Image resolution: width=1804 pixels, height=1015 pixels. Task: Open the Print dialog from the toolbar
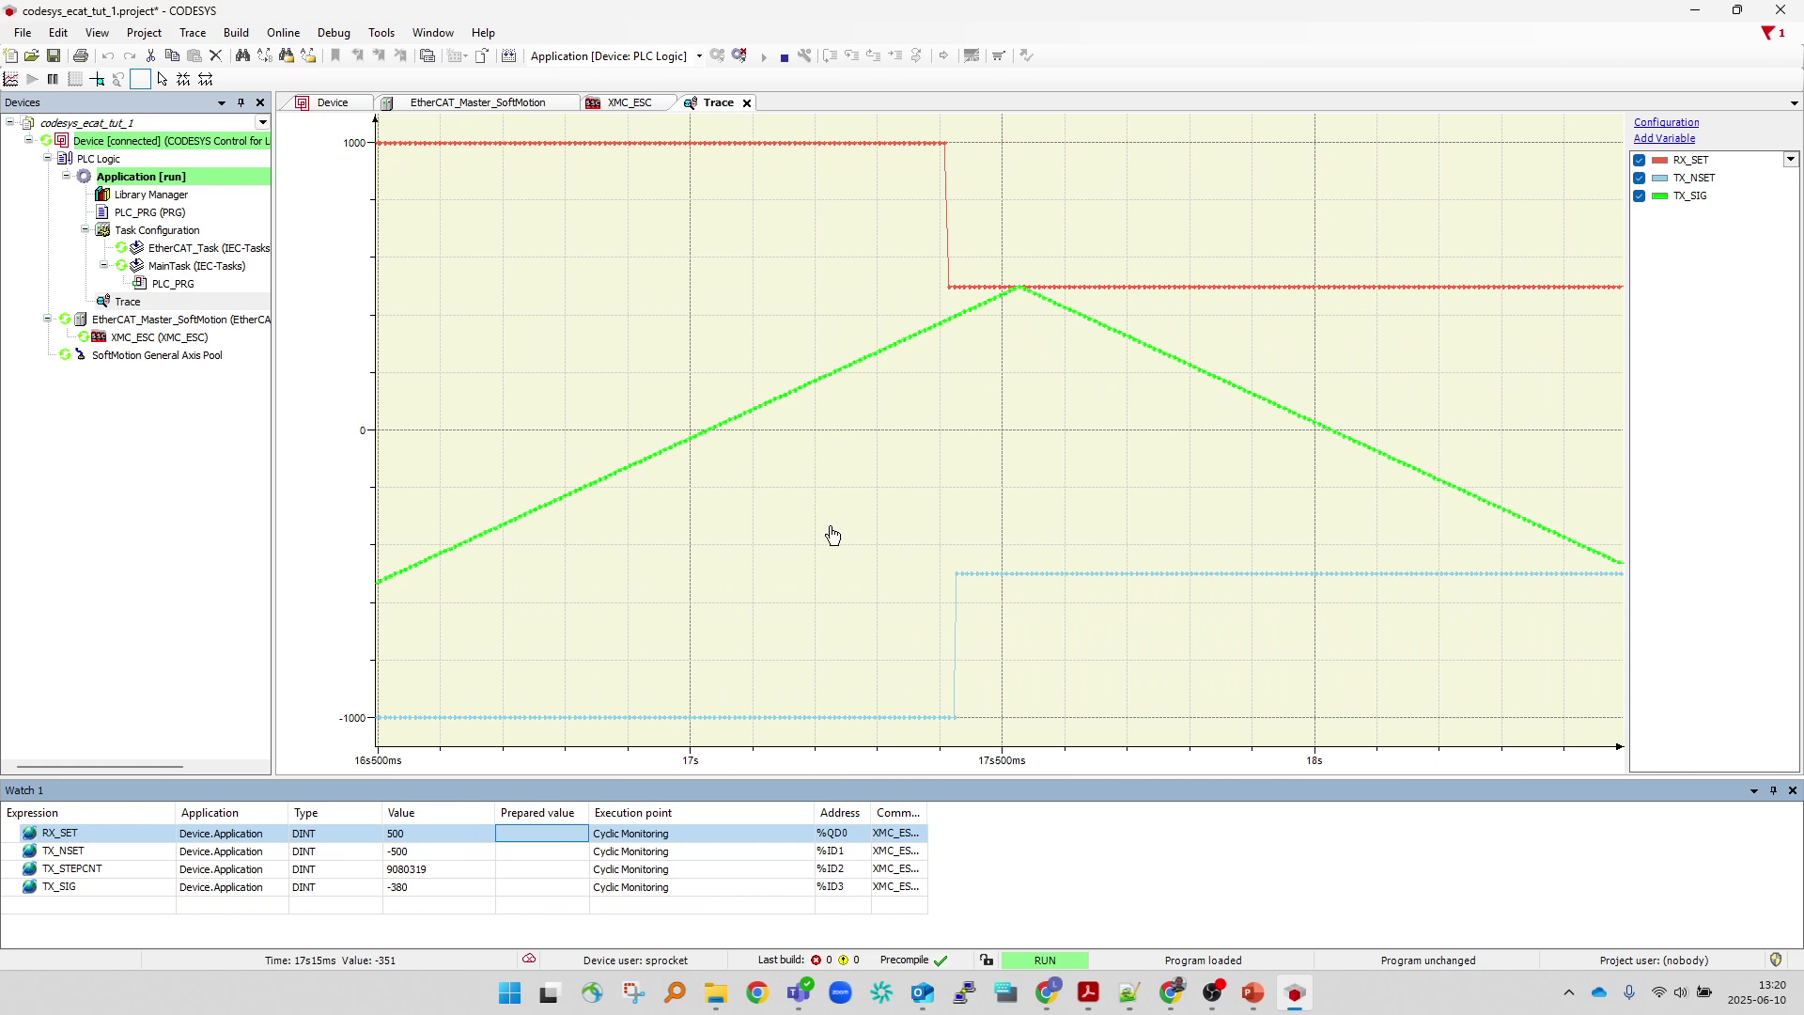click(81, 55)
